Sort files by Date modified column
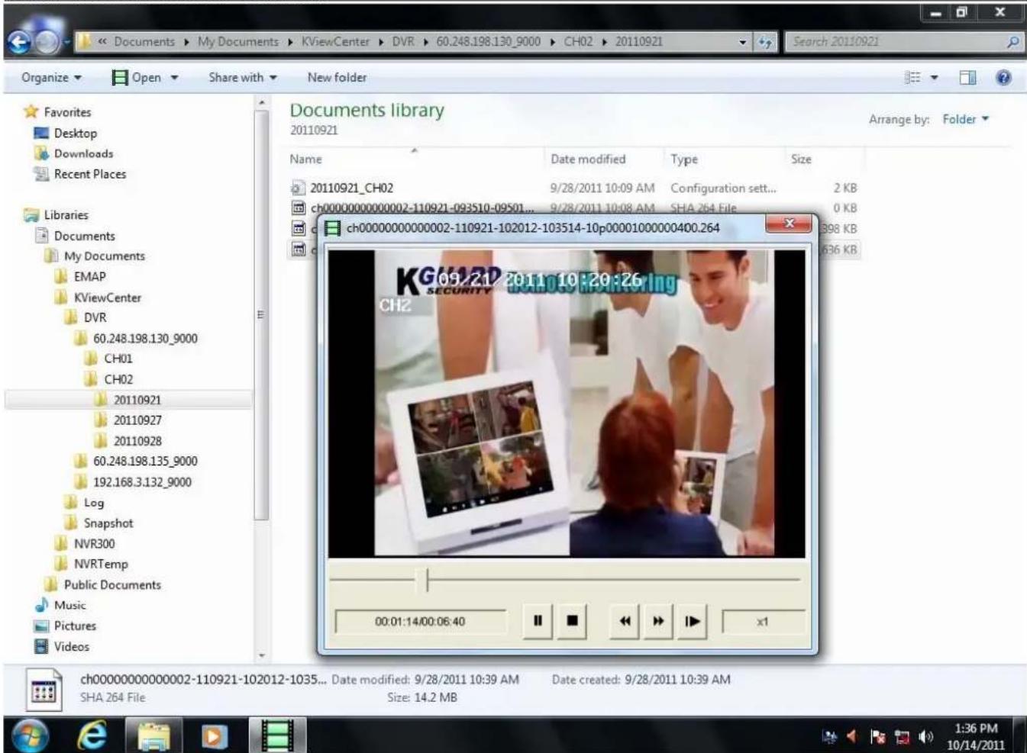Image resolution: width=1027 pixels, height=753 pixels. [588, 159]
